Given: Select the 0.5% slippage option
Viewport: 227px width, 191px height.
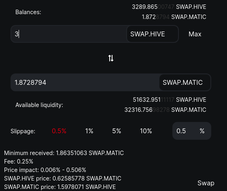Looking at the screenshot, I should point(59,131).
